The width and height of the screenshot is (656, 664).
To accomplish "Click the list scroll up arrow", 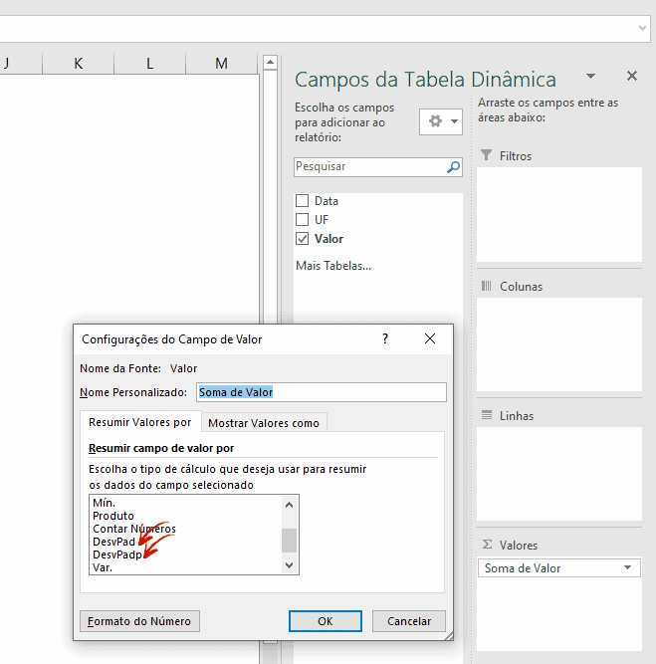I will (x=290, y=505).
